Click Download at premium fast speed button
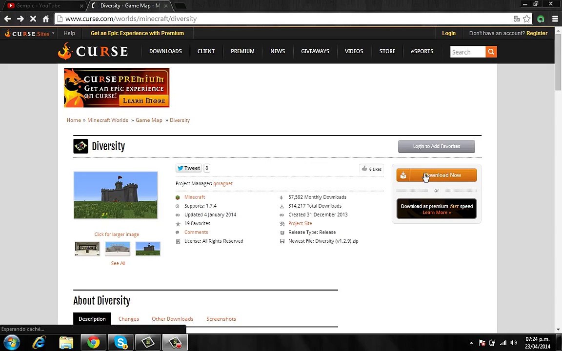Viewport: 562px width, 351px height. pyautogui.click(x=436, y=209)
